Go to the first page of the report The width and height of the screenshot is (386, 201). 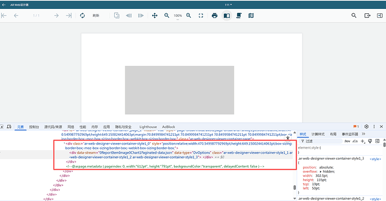(4, 16)
